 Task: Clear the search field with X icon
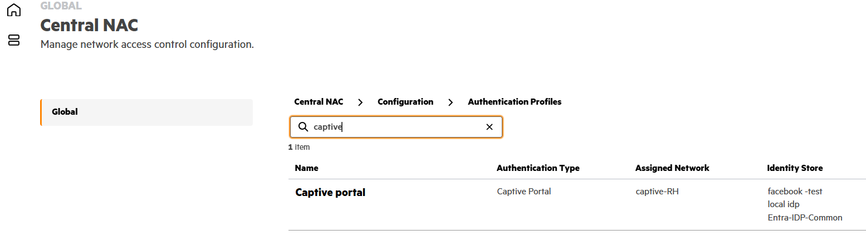(x=490, y=127)
